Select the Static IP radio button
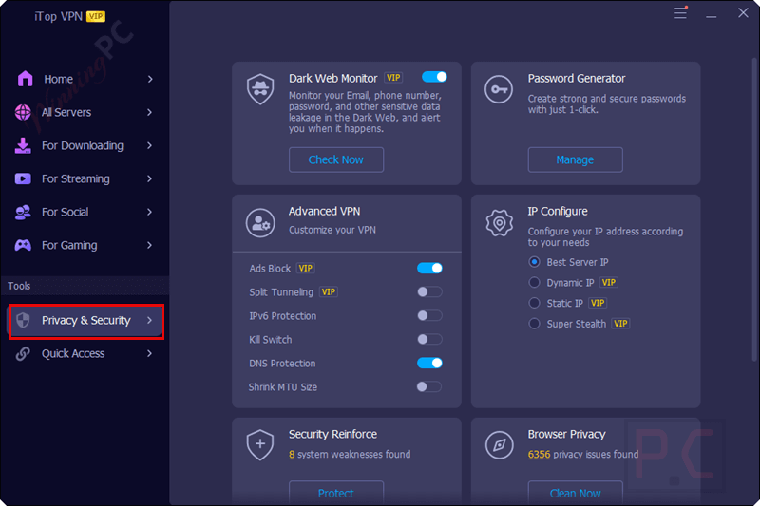 (x=534, y=303)
